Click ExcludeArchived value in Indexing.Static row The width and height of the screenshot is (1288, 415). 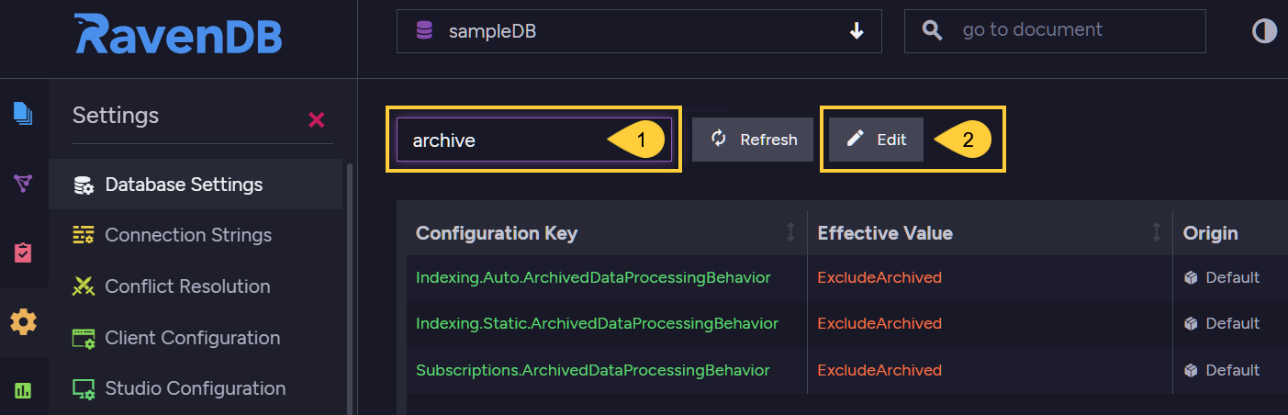pos(879,323)
